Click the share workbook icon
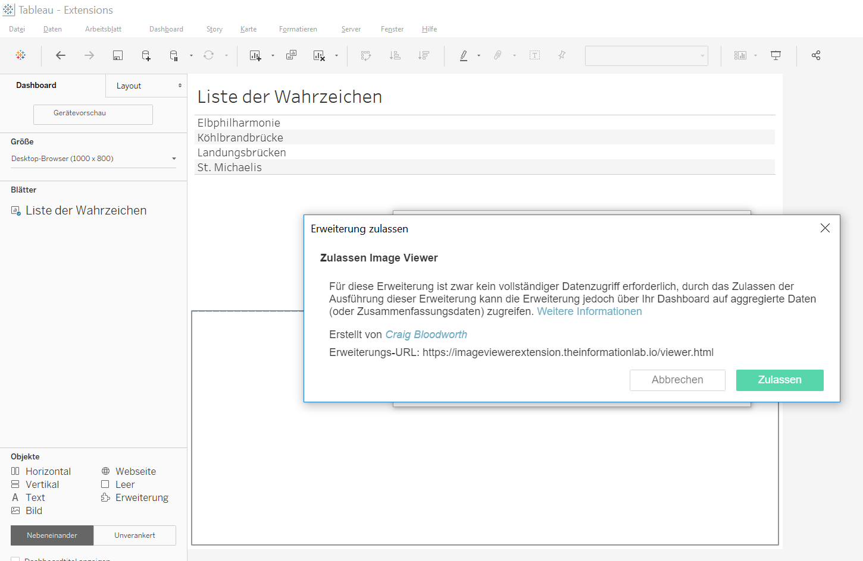The image size is (863, 561). point(816,55)
